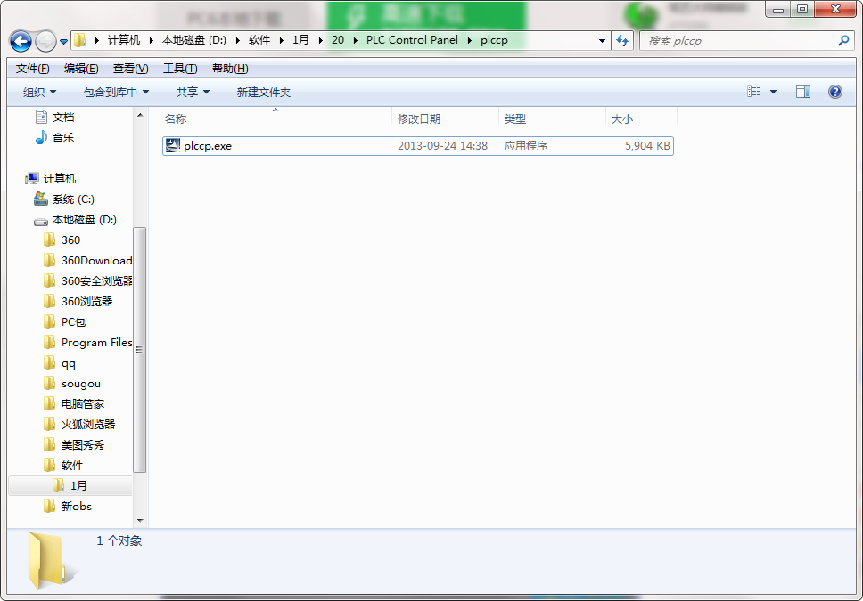Click the plccp.exe file icon
Image resolution: width=863 pixels, height=601 pixels.
[173, 145]
